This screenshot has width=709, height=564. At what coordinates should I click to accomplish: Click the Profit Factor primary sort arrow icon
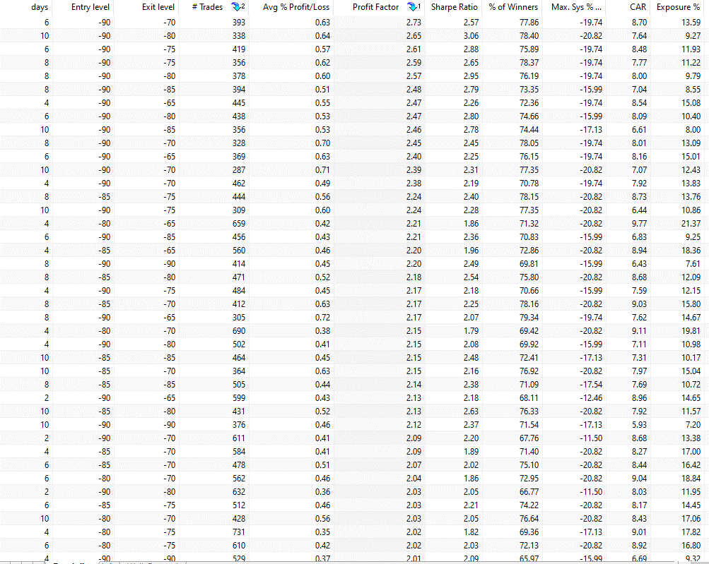(414, 7)
